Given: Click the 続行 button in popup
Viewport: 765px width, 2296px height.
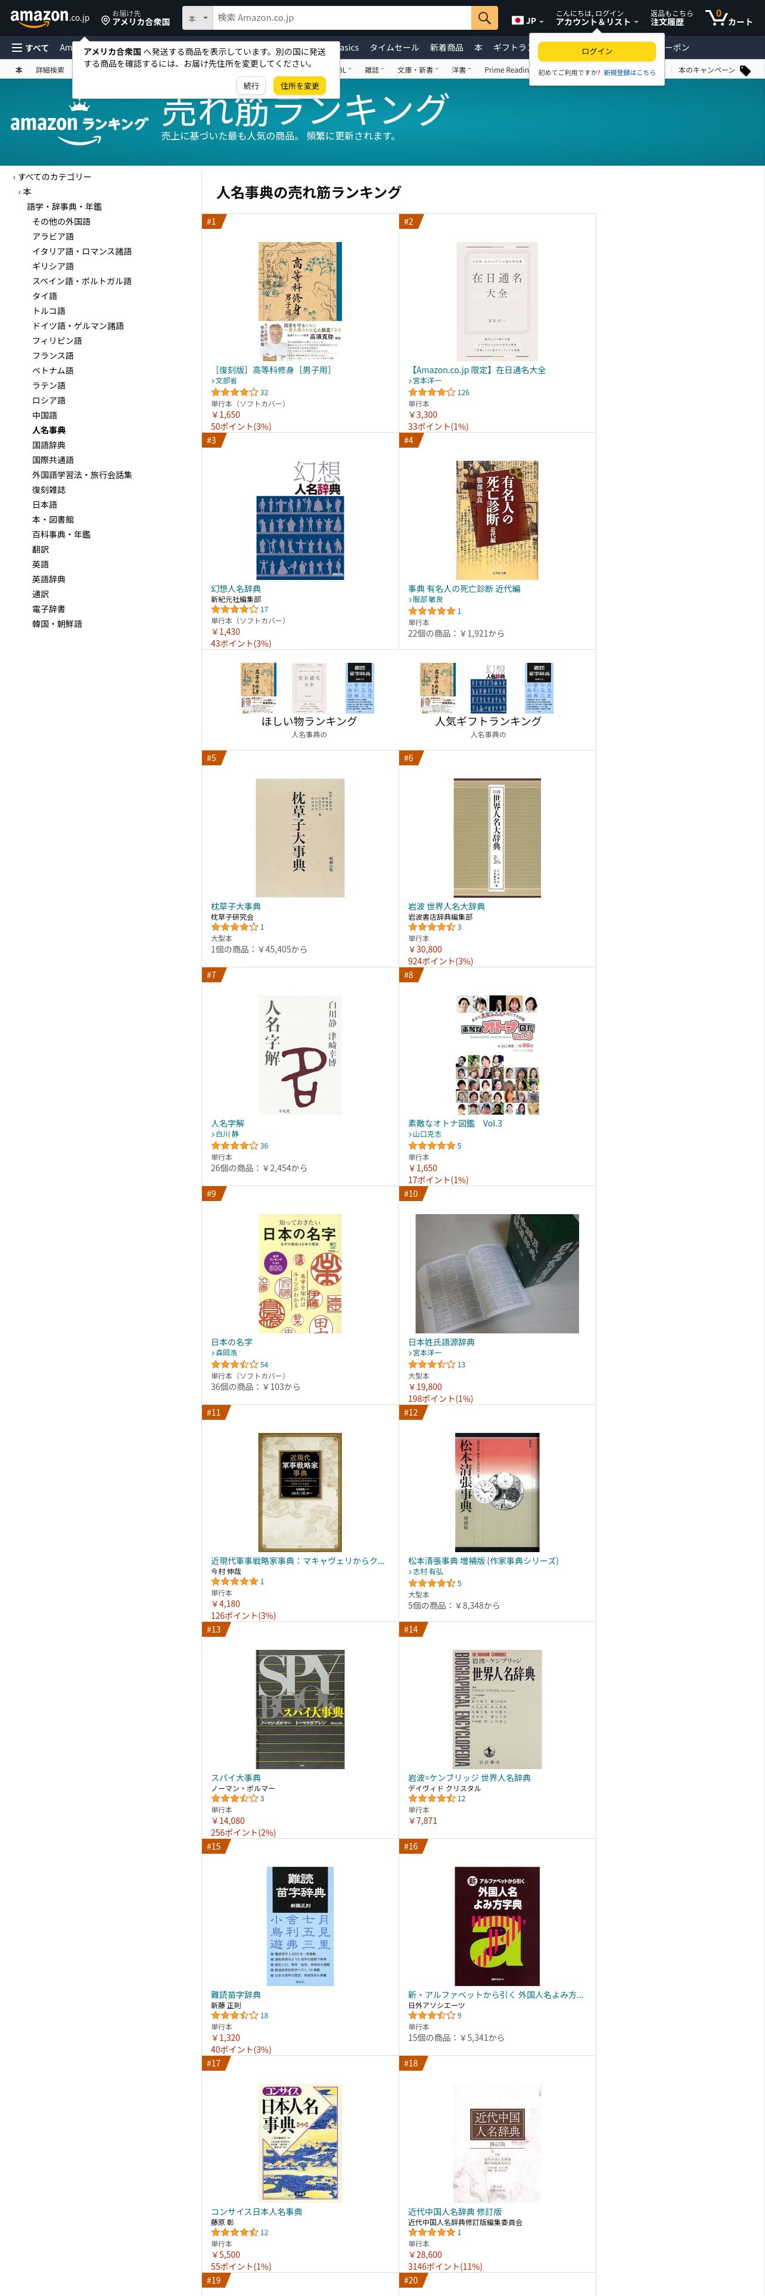Looking at the screenshot, I should click(x=251, y=86).
